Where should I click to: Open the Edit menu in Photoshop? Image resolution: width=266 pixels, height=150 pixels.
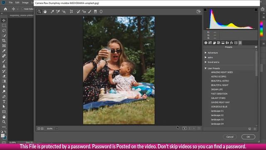[x=17, y=2]
